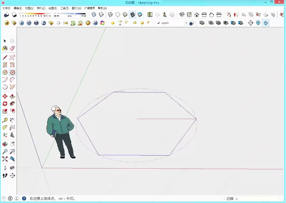Switch to Front view house icon
286x203 pixels.
click(x=197, y=15)
